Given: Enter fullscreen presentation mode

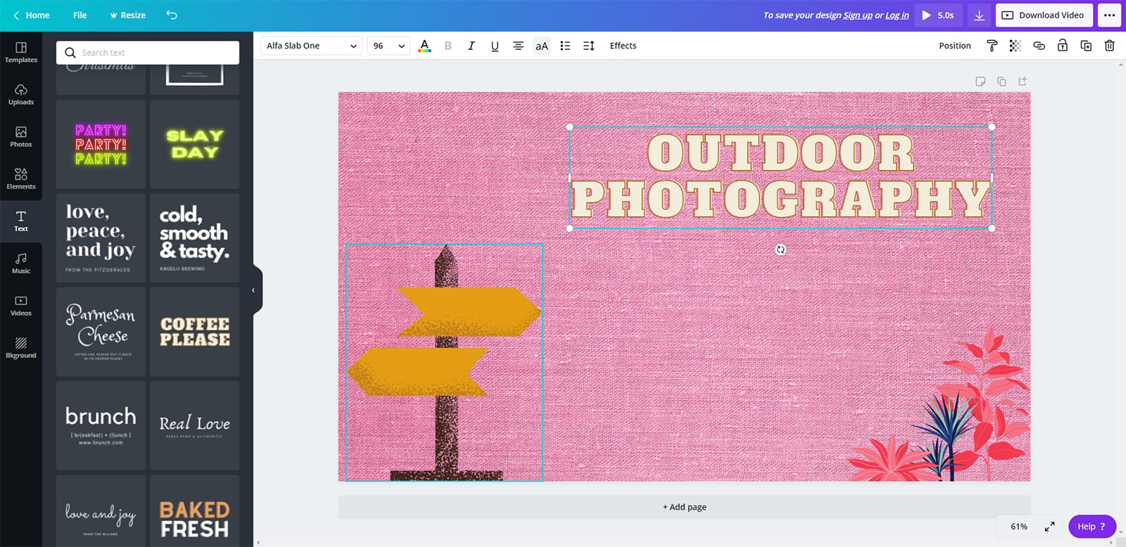Looking at the screenshot, I should click(1049, 526).
